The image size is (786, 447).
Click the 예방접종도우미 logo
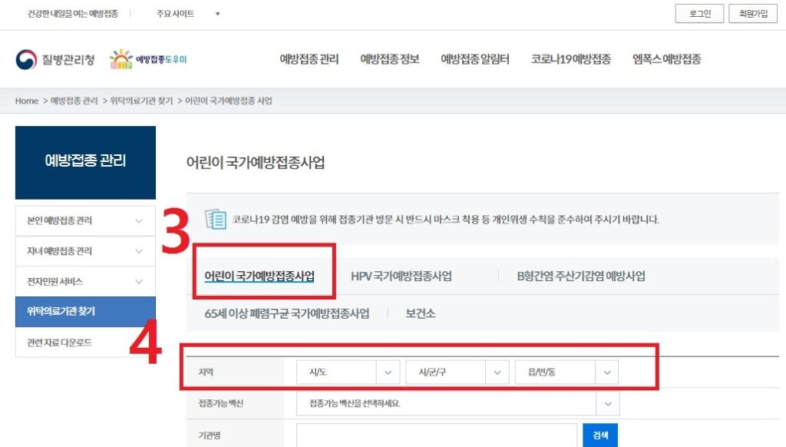(148, 59)
